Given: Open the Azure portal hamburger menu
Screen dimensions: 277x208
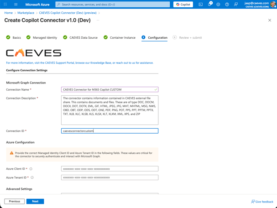Looking at the screenshot, I should pos(16,5).
